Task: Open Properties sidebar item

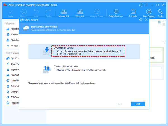Action: [13, 103]
